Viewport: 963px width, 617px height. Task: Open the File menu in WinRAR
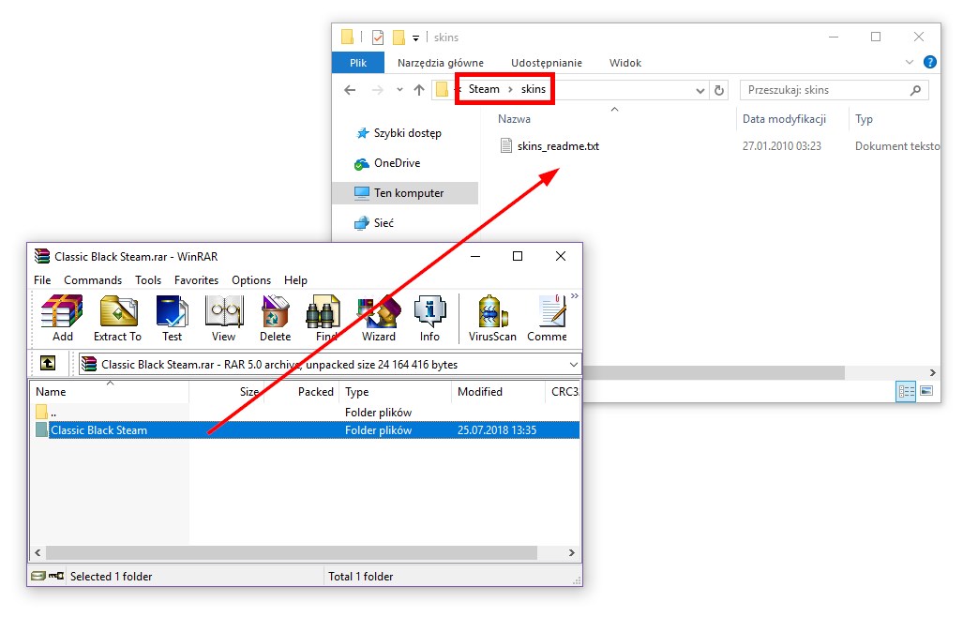click(x=42, y=280)
